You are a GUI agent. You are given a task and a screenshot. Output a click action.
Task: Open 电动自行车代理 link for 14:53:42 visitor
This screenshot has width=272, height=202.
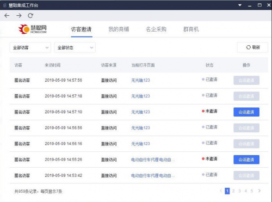(153, 175)
